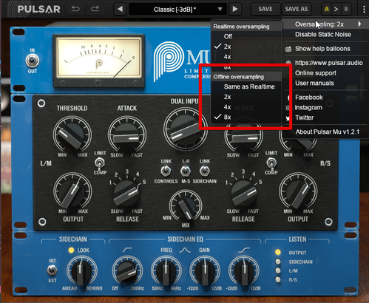Image resolution: width=369 pixels, height=303 pixels.
Task: Select the B comparison slot
Action: pos(346,10)
